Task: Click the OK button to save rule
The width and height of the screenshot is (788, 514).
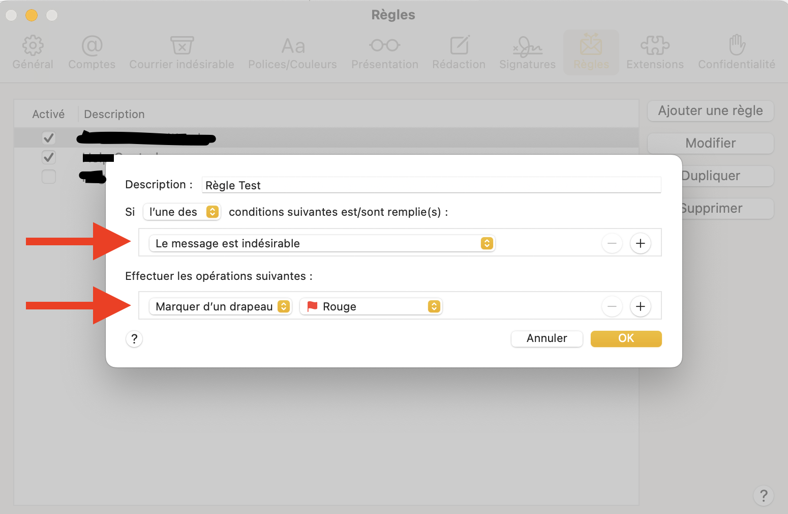Action: click(626, 338)
